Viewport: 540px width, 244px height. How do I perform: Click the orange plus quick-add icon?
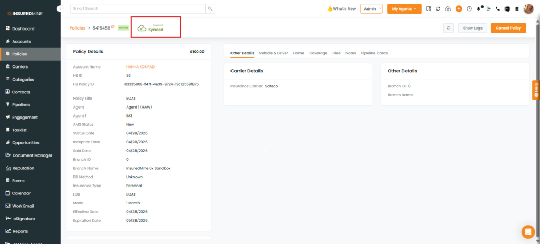click(459, 9)
